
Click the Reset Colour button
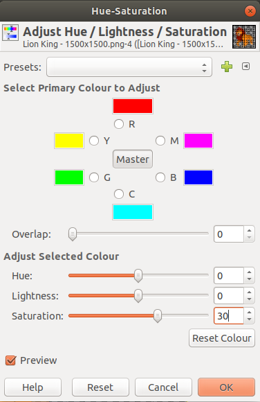click(222, 338)
